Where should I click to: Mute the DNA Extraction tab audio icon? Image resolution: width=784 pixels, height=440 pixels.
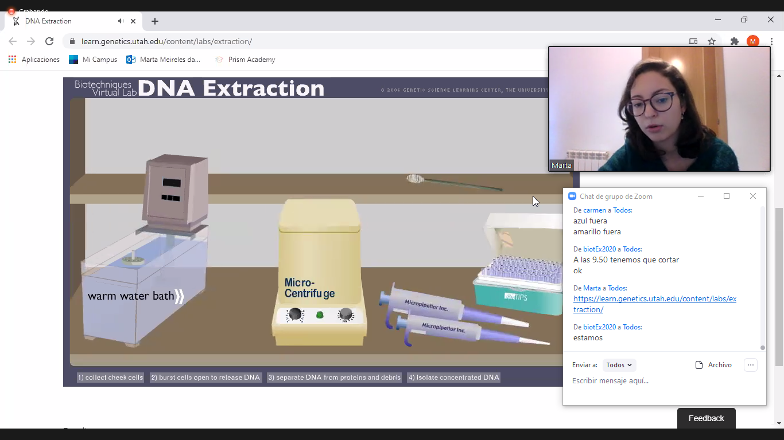pos(121,21)
